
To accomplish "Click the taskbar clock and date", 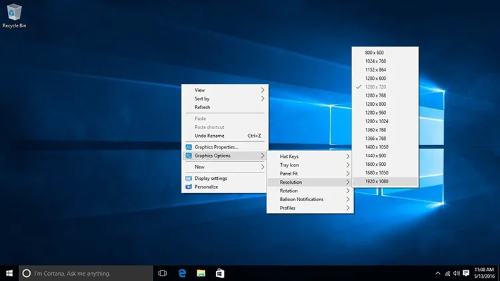I will coord(483,273).
